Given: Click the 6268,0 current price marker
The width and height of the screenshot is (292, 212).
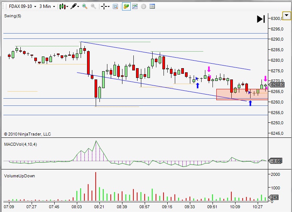Looking at the screenshot, I should 277,85.
